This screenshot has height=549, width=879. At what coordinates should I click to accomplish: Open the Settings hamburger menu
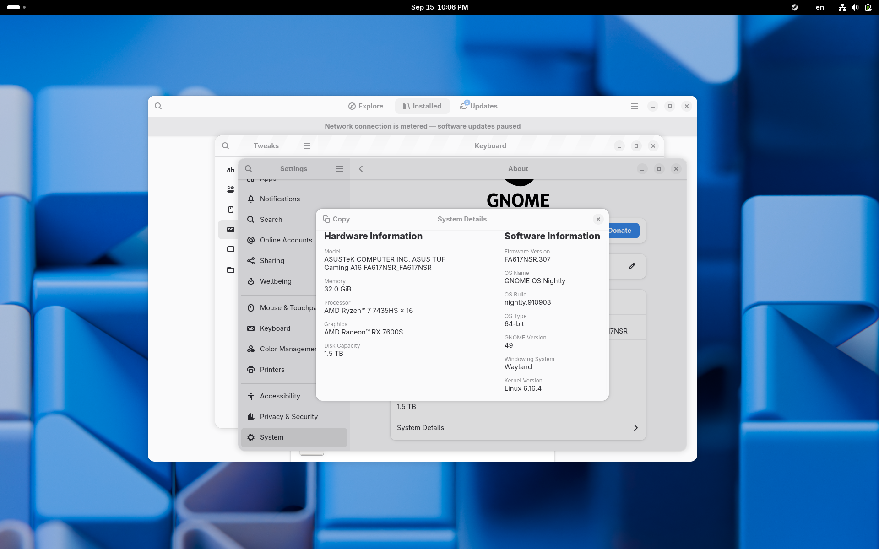pyautogui.click(x=340, y=169)
